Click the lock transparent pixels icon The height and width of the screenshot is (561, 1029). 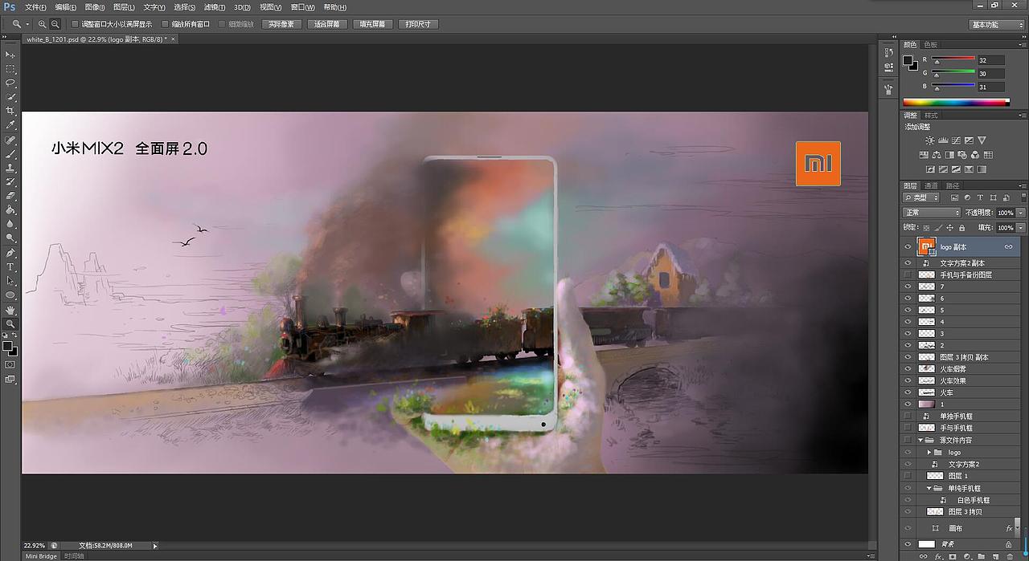926,228
